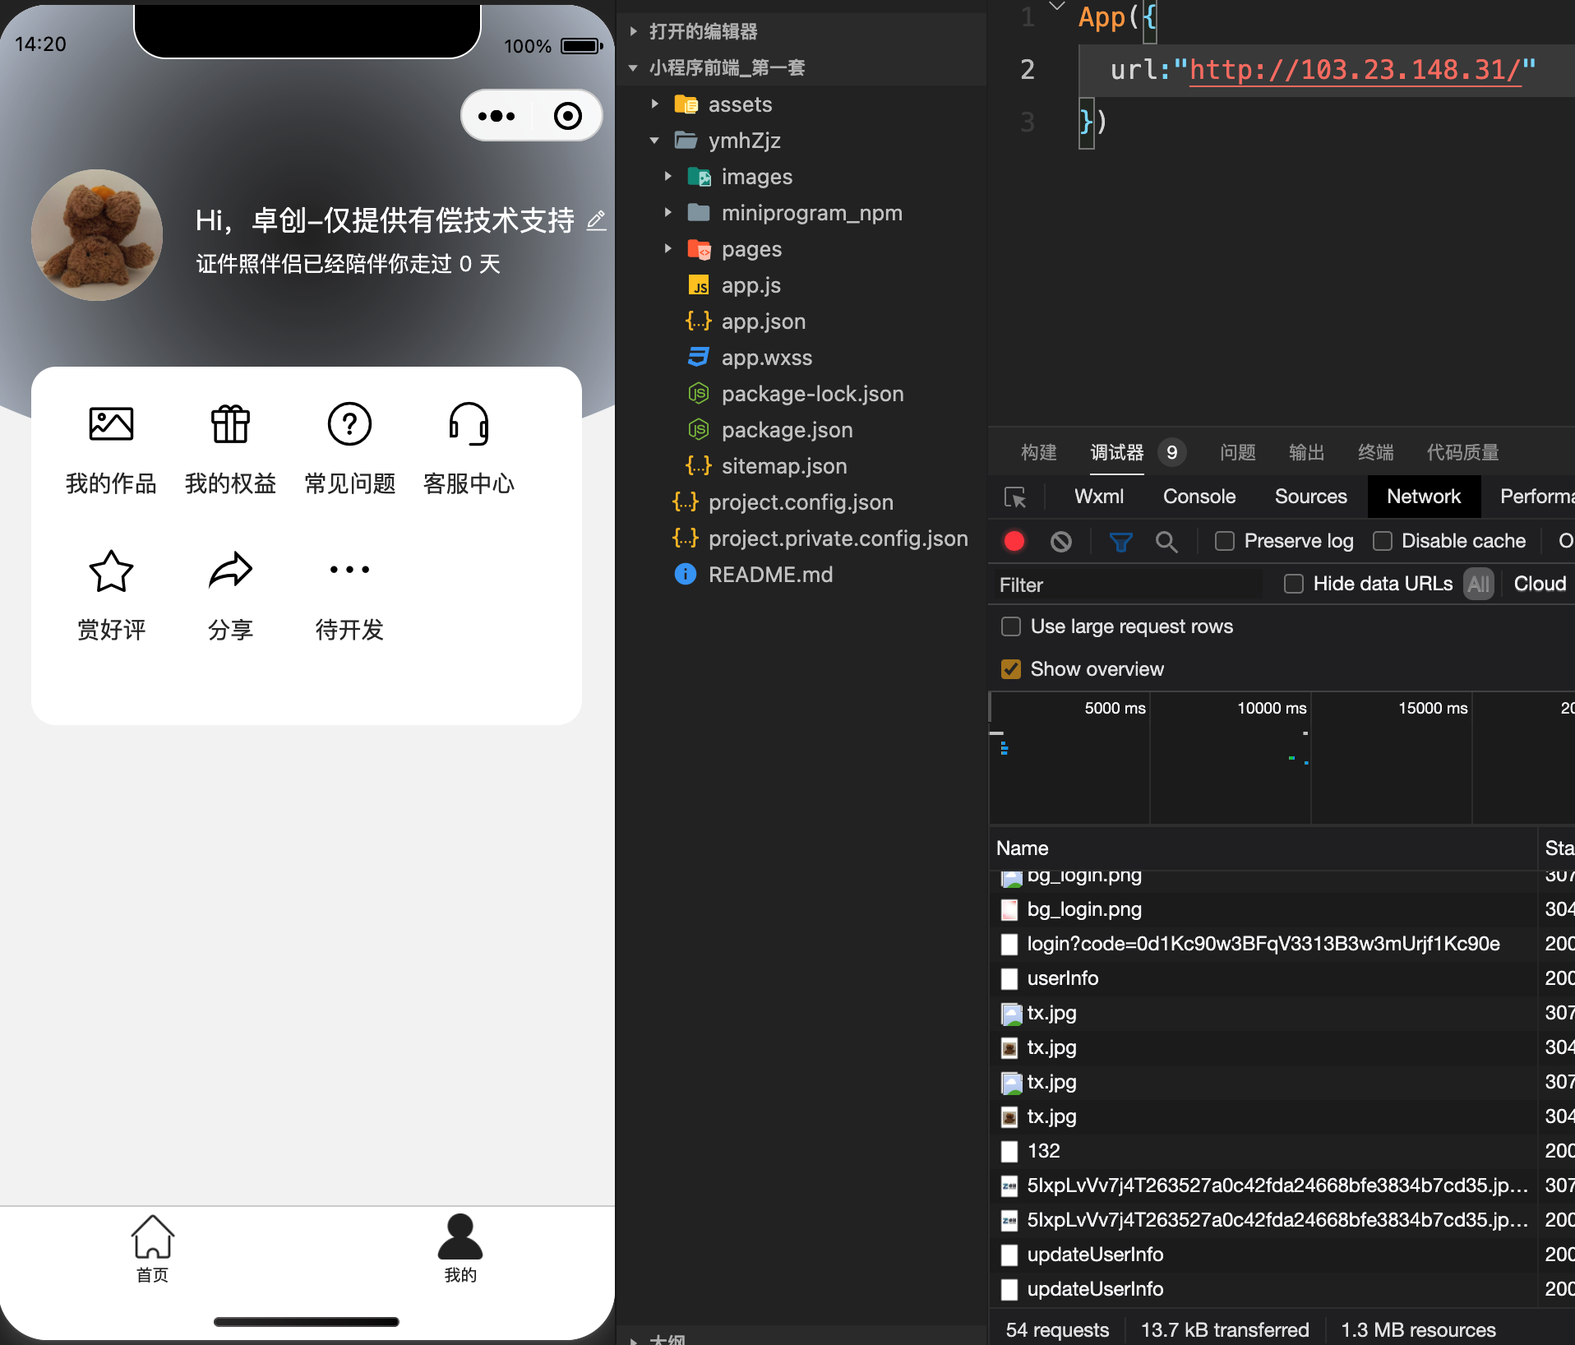Stop recording network log with red button
The height and width of the screenshot is (1345, 1575).
click(x=1014, y=541)
